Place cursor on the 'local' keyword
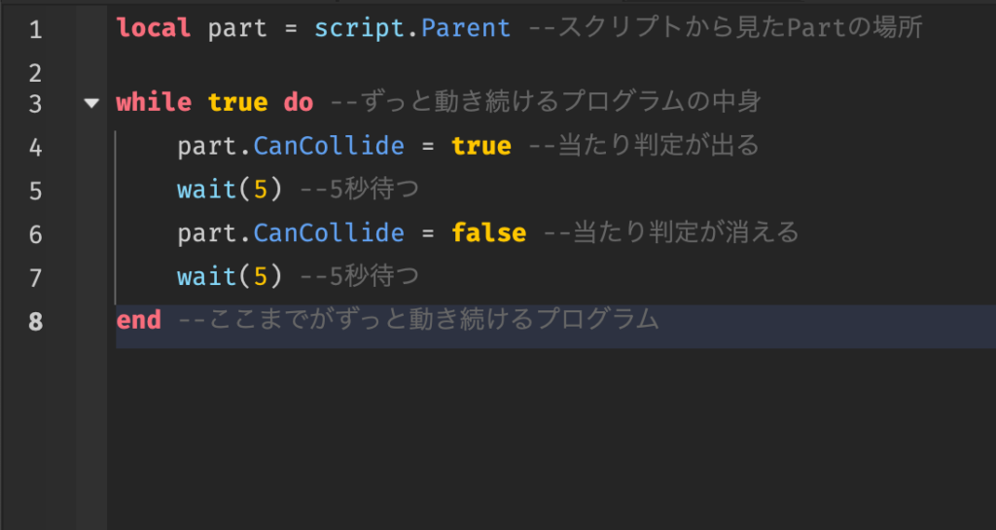Screen dimensions: 996x530 pos(154,28)
